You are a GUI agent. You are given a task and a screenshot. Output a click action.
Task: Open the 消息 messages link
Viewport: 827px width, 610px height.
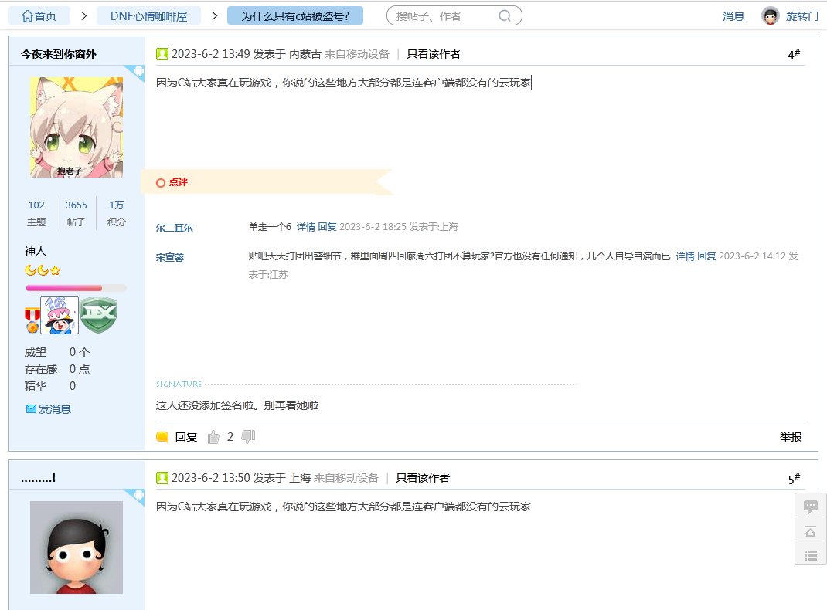tap(733, 16)
